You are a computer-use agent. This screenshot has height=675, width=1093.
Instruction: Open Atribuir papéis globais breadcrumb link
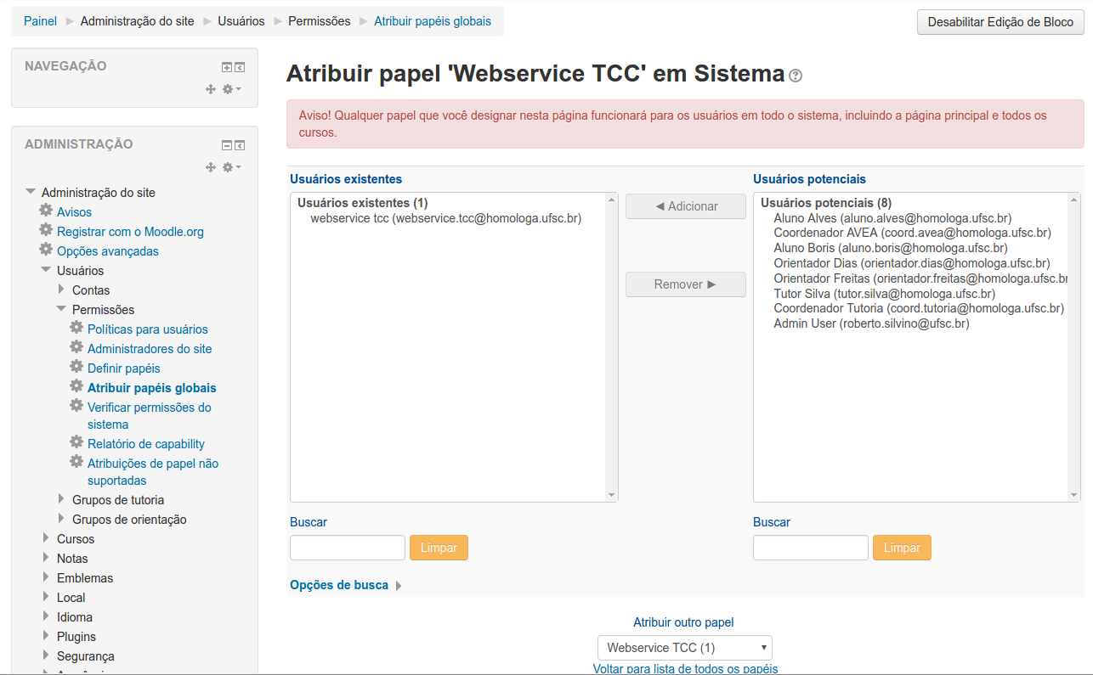(x=433, y=21)
